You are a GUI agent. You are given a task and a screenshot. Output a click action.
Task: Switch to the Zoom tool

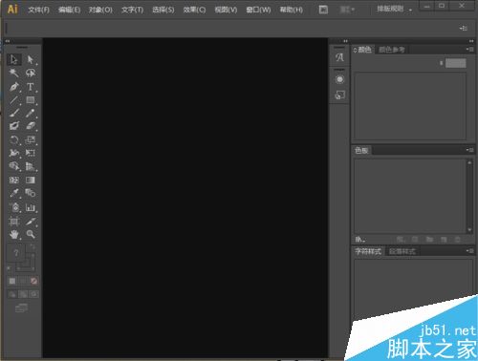click(31, 235)
